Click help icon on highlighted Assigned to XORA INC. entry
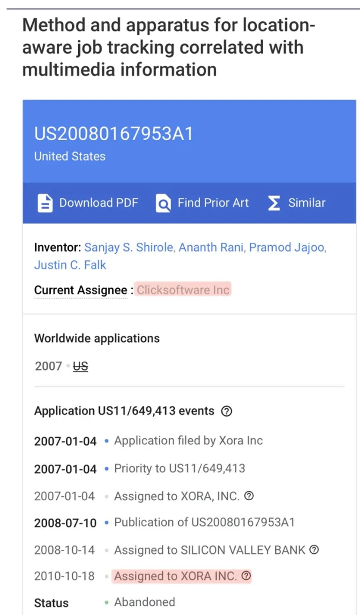 246,576
